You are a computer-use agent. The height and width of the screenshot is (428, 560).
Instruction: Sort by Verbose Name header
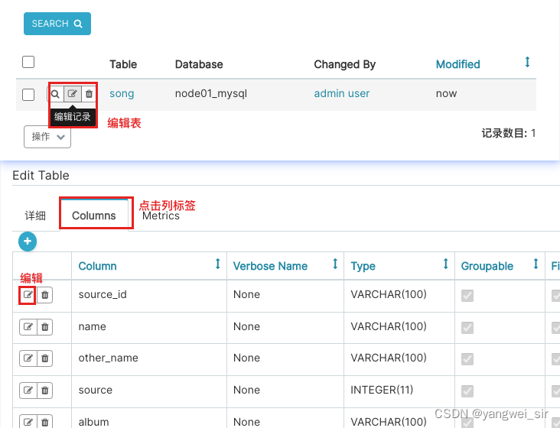[x=270, y=266]
